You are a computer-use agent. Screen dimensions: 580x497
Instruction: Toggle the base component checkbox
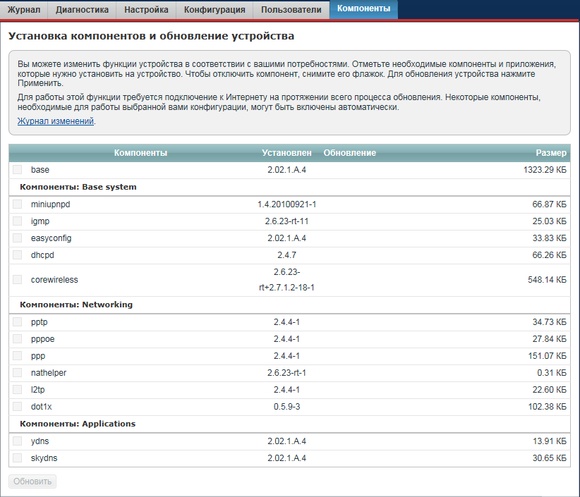tap(17, 170)
